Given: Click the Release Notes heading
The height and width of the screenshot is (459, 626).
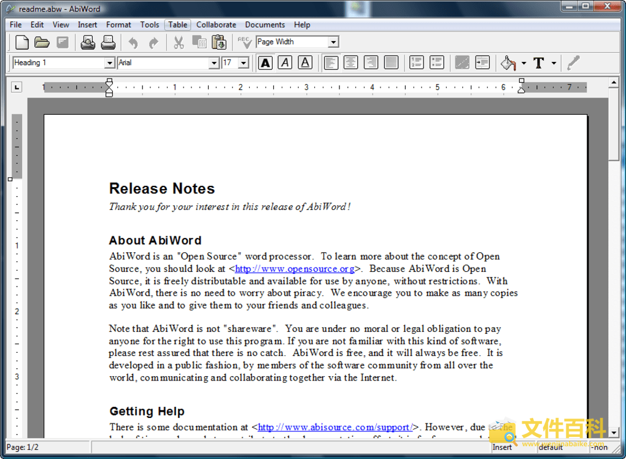Looking at the screenshot, I should [162, 189].
